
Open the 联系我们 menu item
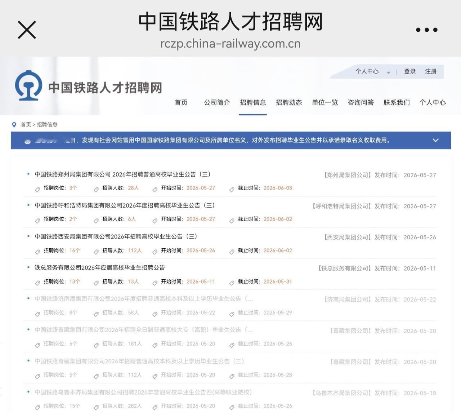pyautogui.click(x=397, y=102)
